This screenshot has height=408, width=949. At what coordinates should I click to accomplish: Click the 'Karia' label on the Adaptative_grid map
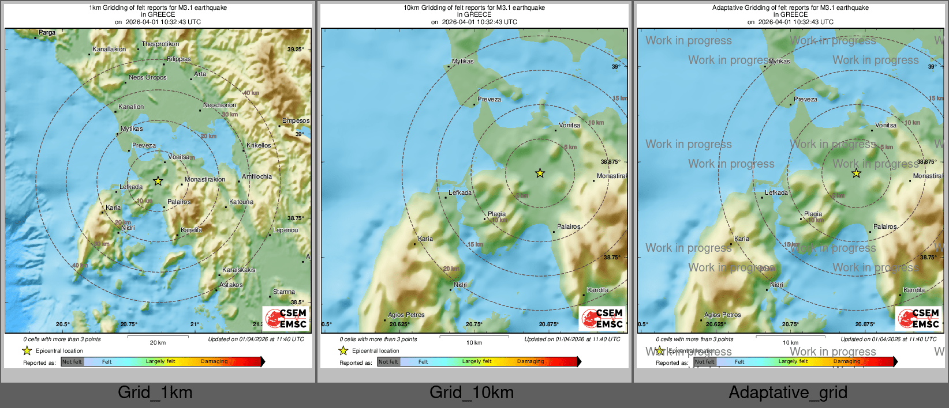pyautogui.click(x=742, y=239)
